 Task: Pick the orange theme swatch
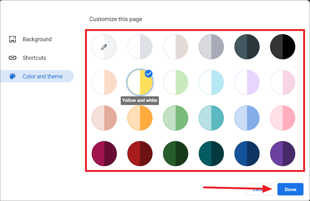[x=140, y=118]
